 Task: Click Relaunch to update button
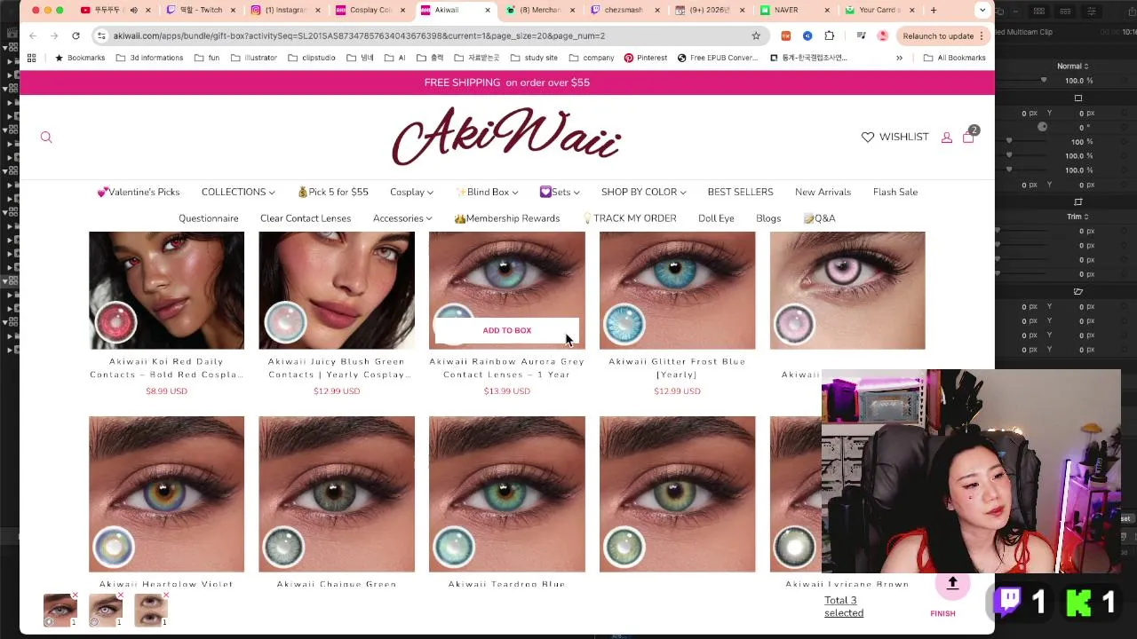[937, 35]
